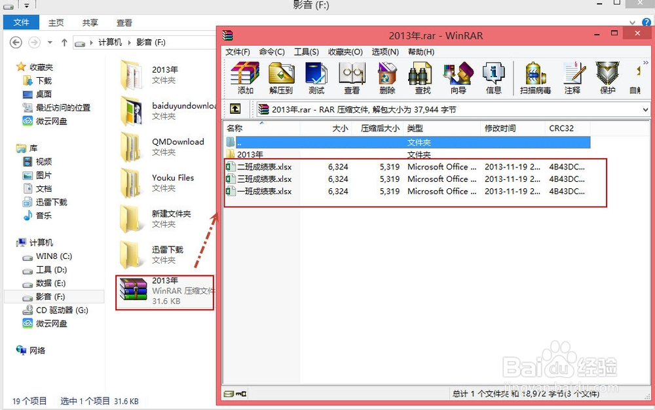The image size is (655, 410).
Task: Launch the 向导 (Wizard) icon
Action: (458, 77)
